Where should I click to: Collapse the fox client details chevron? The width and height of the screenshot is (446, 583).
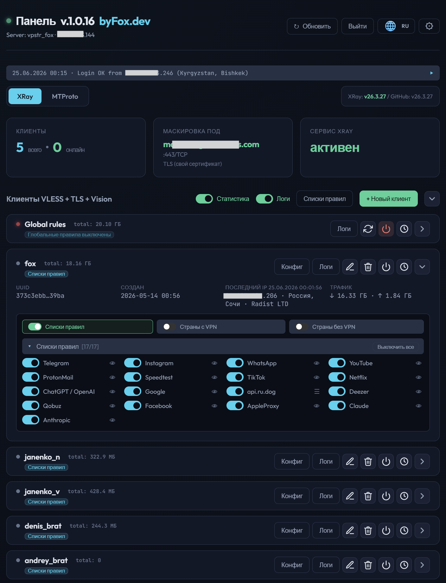tap(422, 267)
